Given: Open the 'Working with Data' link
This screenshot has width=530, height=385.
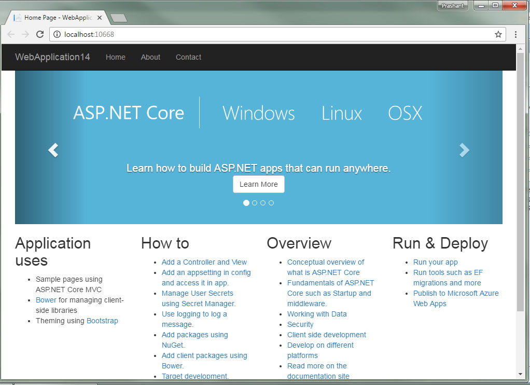Looking at the screenshot, I should [317, 314].
